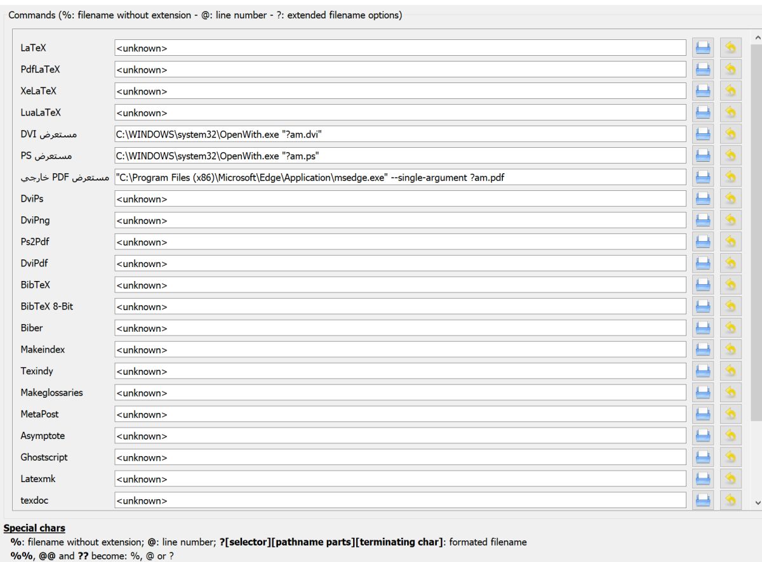
Task: Click the "Makeglossaries" row label
Action: pos(51,393)
